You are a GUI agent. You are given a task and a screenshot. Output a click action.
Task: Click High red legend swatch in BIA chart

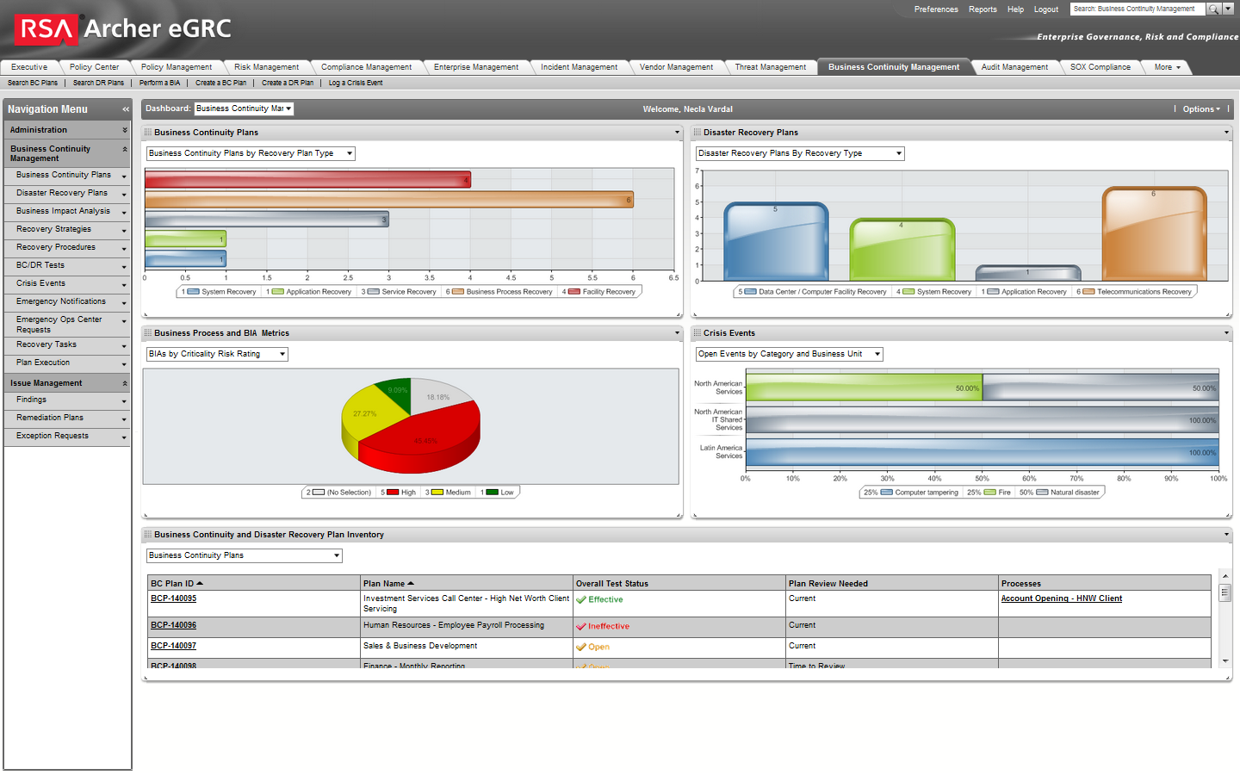pos(393,493)
